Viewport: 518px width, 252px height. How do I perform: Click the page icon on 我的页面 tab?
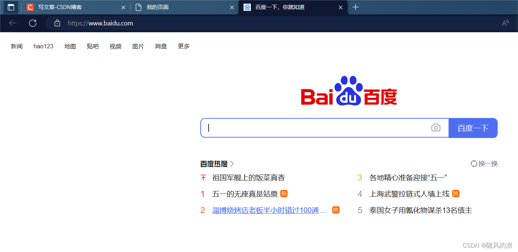coord(138,7)
